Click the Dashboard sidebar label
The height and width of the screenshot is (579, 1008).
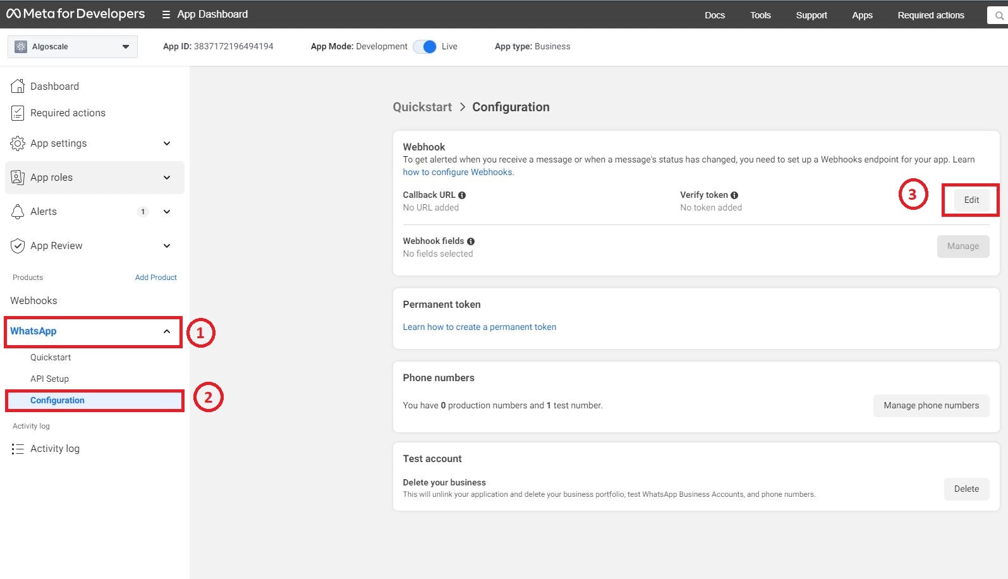pos(54,87)
